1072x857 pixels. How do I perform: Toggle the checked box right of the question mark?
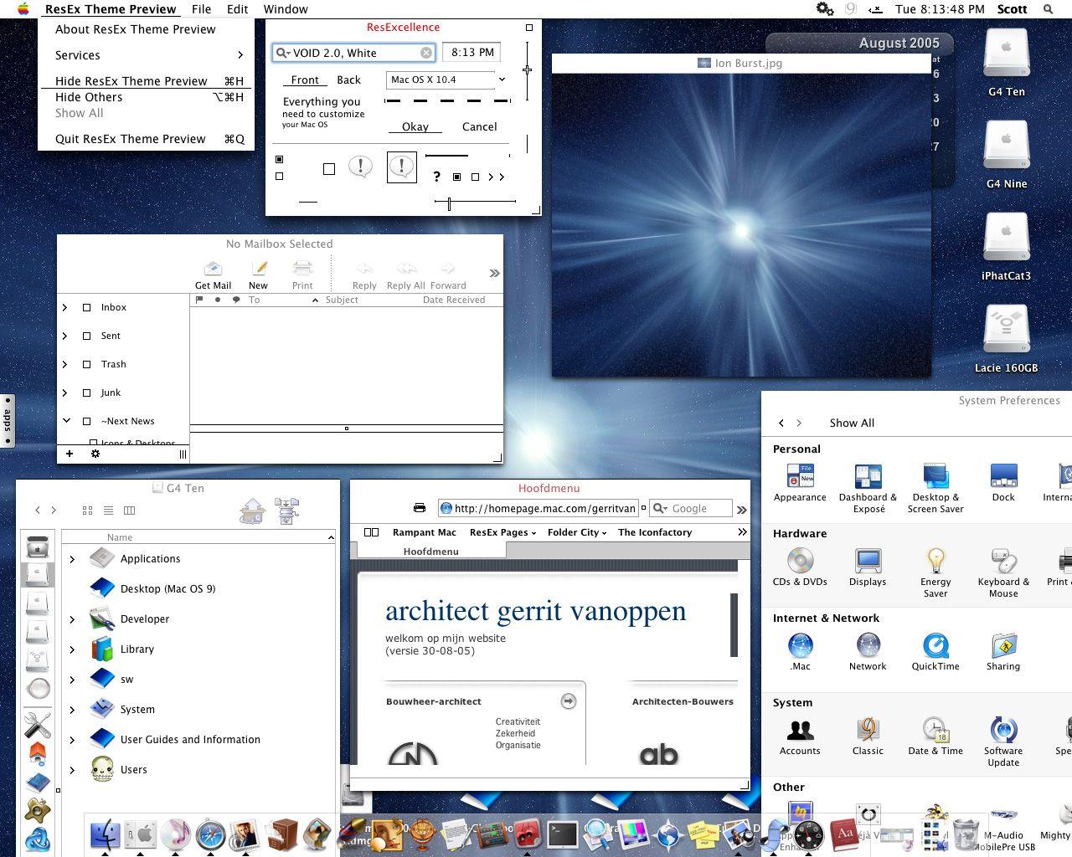456,177
